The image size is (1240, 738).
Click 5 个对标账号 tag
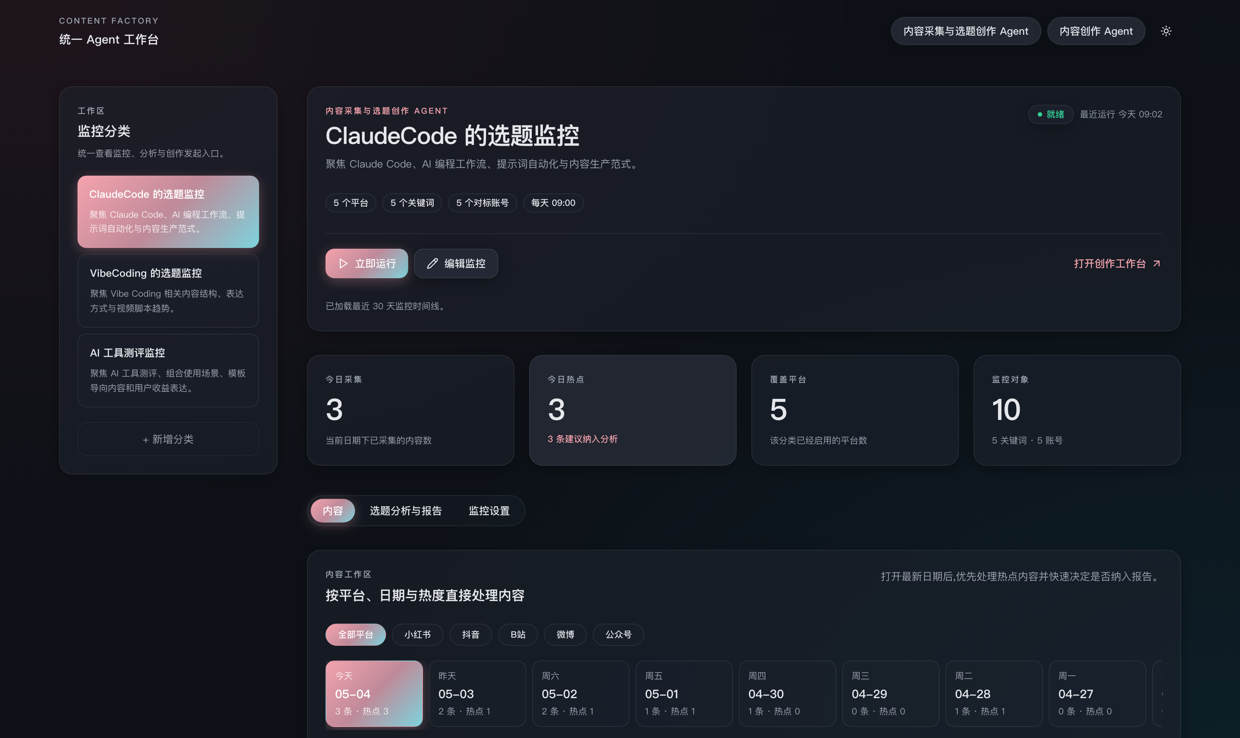(x=482, y=203)
